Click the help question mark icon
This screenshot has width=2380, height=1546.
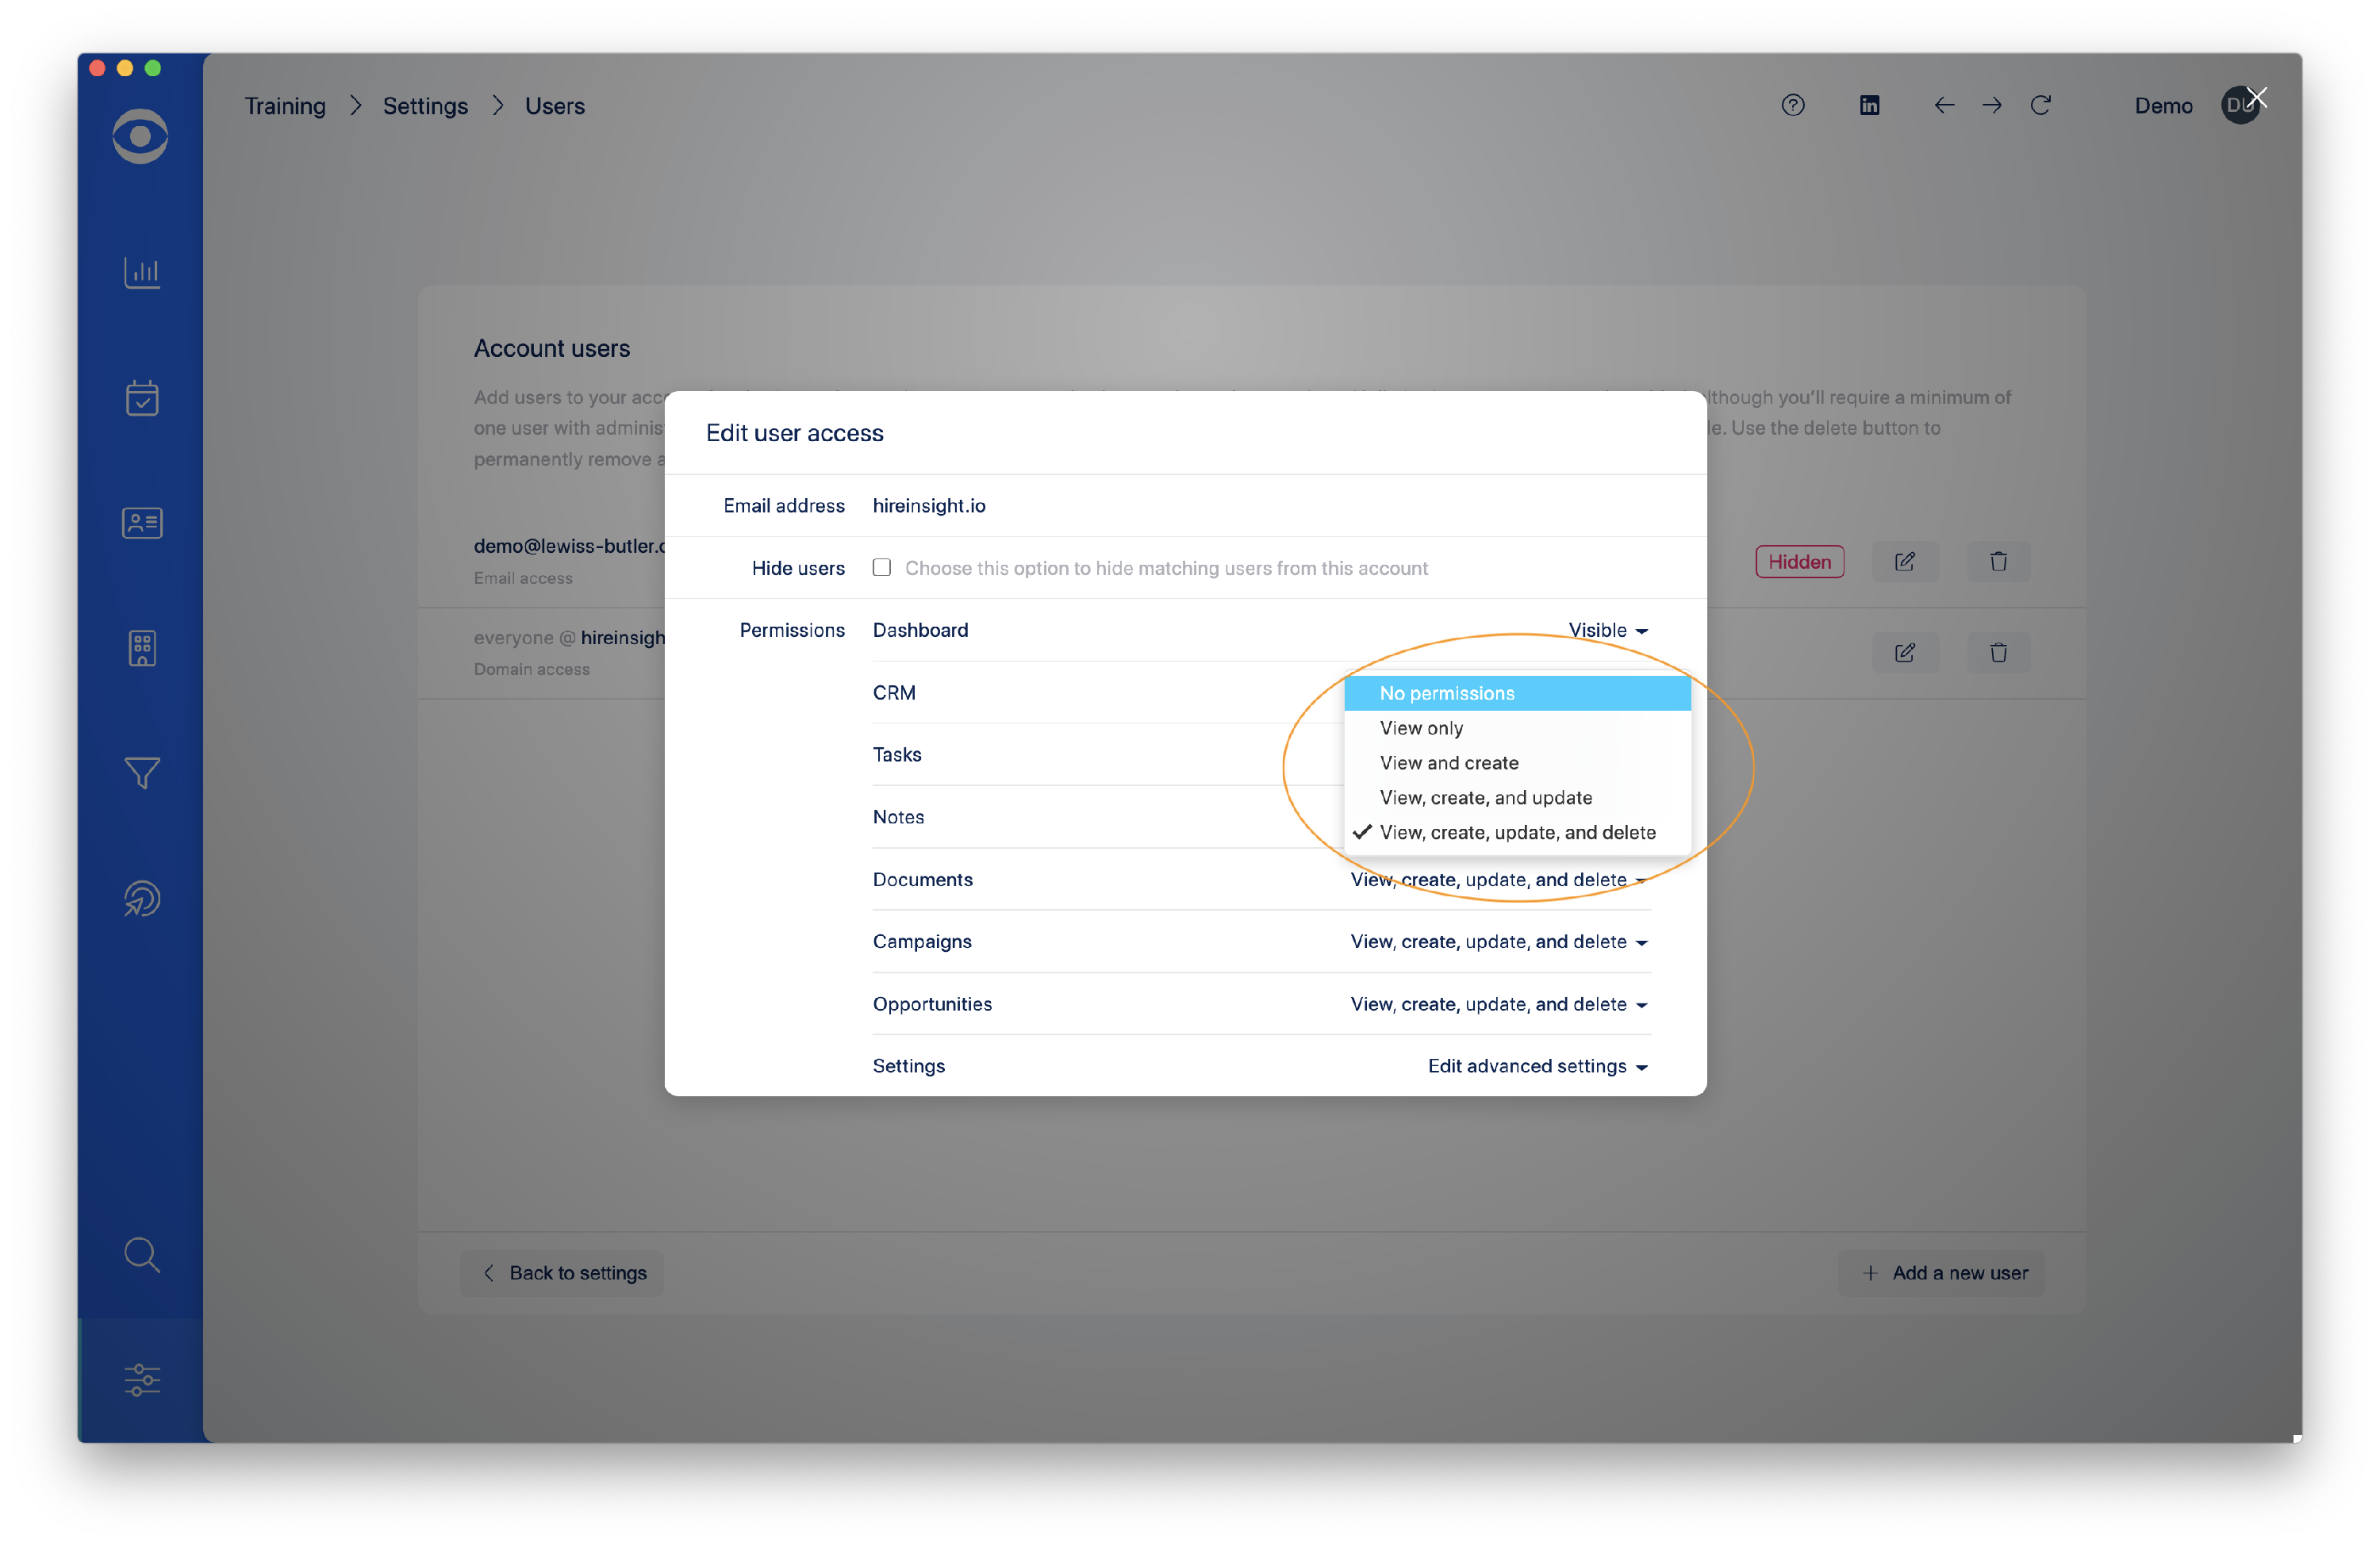[1793, 106]
